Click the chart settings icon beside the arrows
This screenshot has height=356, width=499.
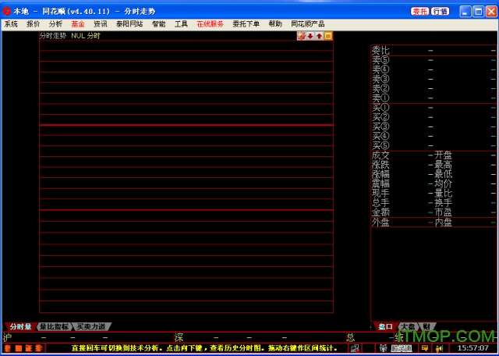click(x=301, y=36)
